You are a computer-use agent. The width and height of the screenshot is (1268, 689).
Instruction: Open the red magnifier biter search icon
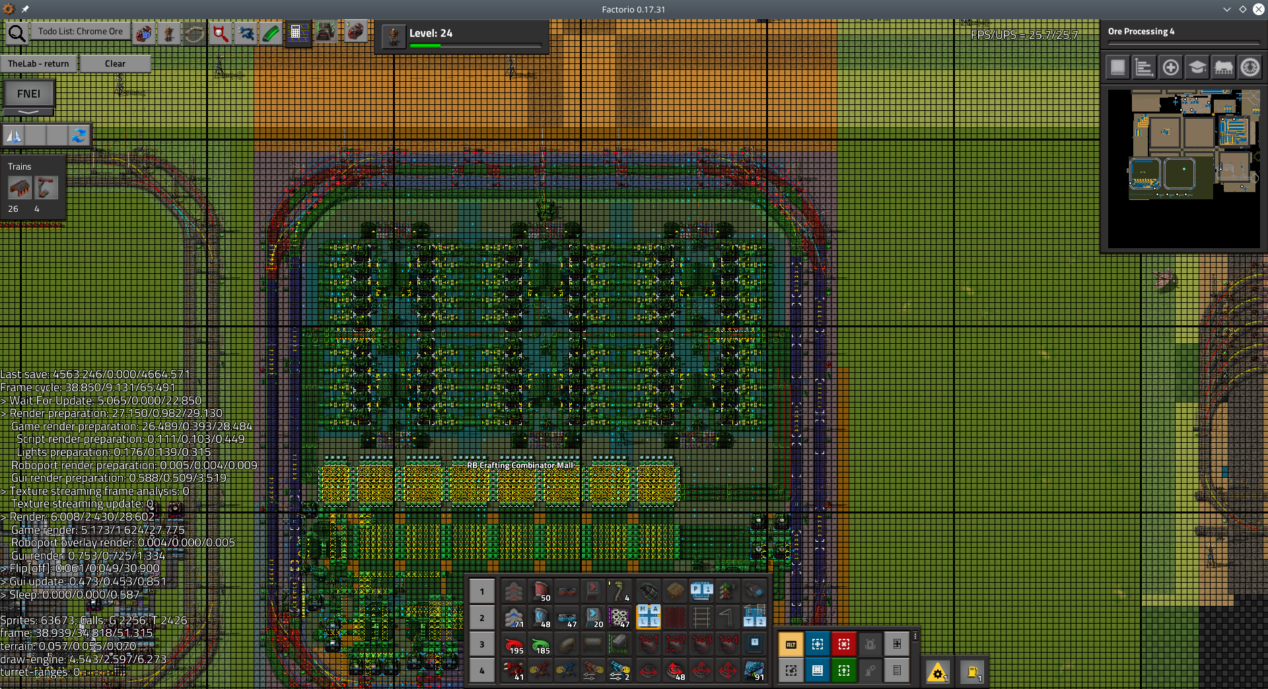coord(221,33)
